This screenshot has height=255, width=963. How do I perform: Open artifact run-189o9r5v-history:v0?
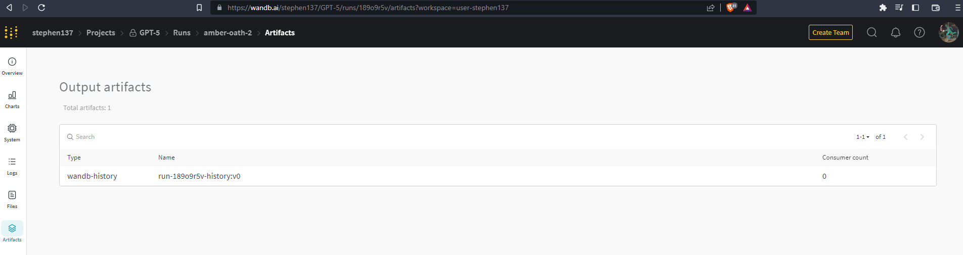[199, 176]
